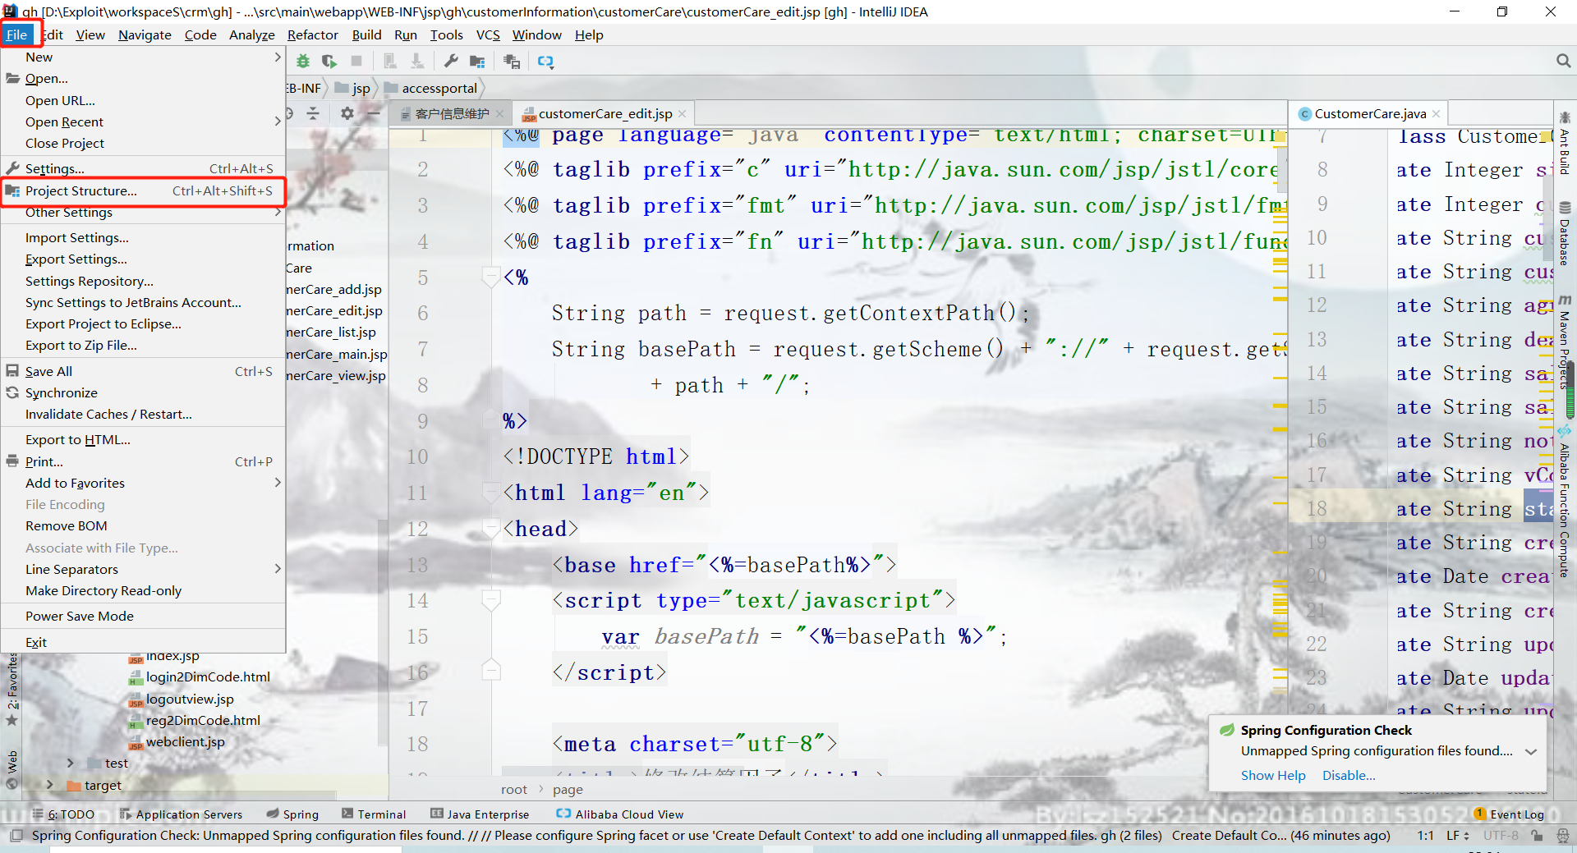Toggle tool window bars via status bar corner icon
Image resolution: width=1577 pixels, height=853 pixels.
pos(16,836)
